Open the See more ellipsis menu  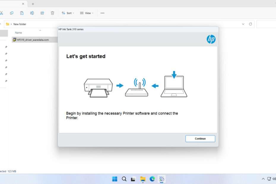pyautogui.click(x=102, y=13)
